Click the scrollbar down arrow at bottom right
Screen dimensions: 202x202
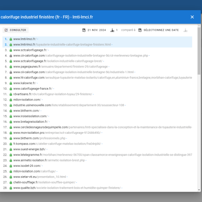[x=199, y=190]
